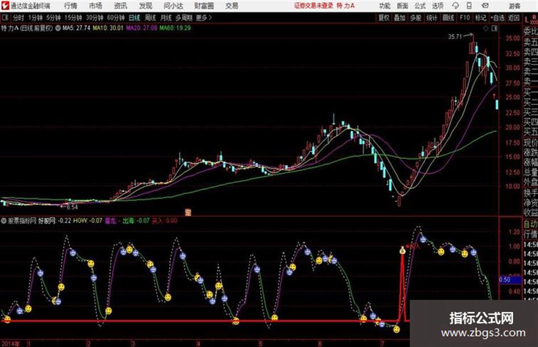Viewport: 538px width, 347px height.
Task: Toggle the left panel icon beside 分时
Action: click(x=5, y=17)
